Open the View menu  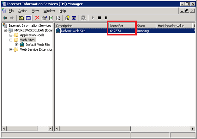coord(35,11)
